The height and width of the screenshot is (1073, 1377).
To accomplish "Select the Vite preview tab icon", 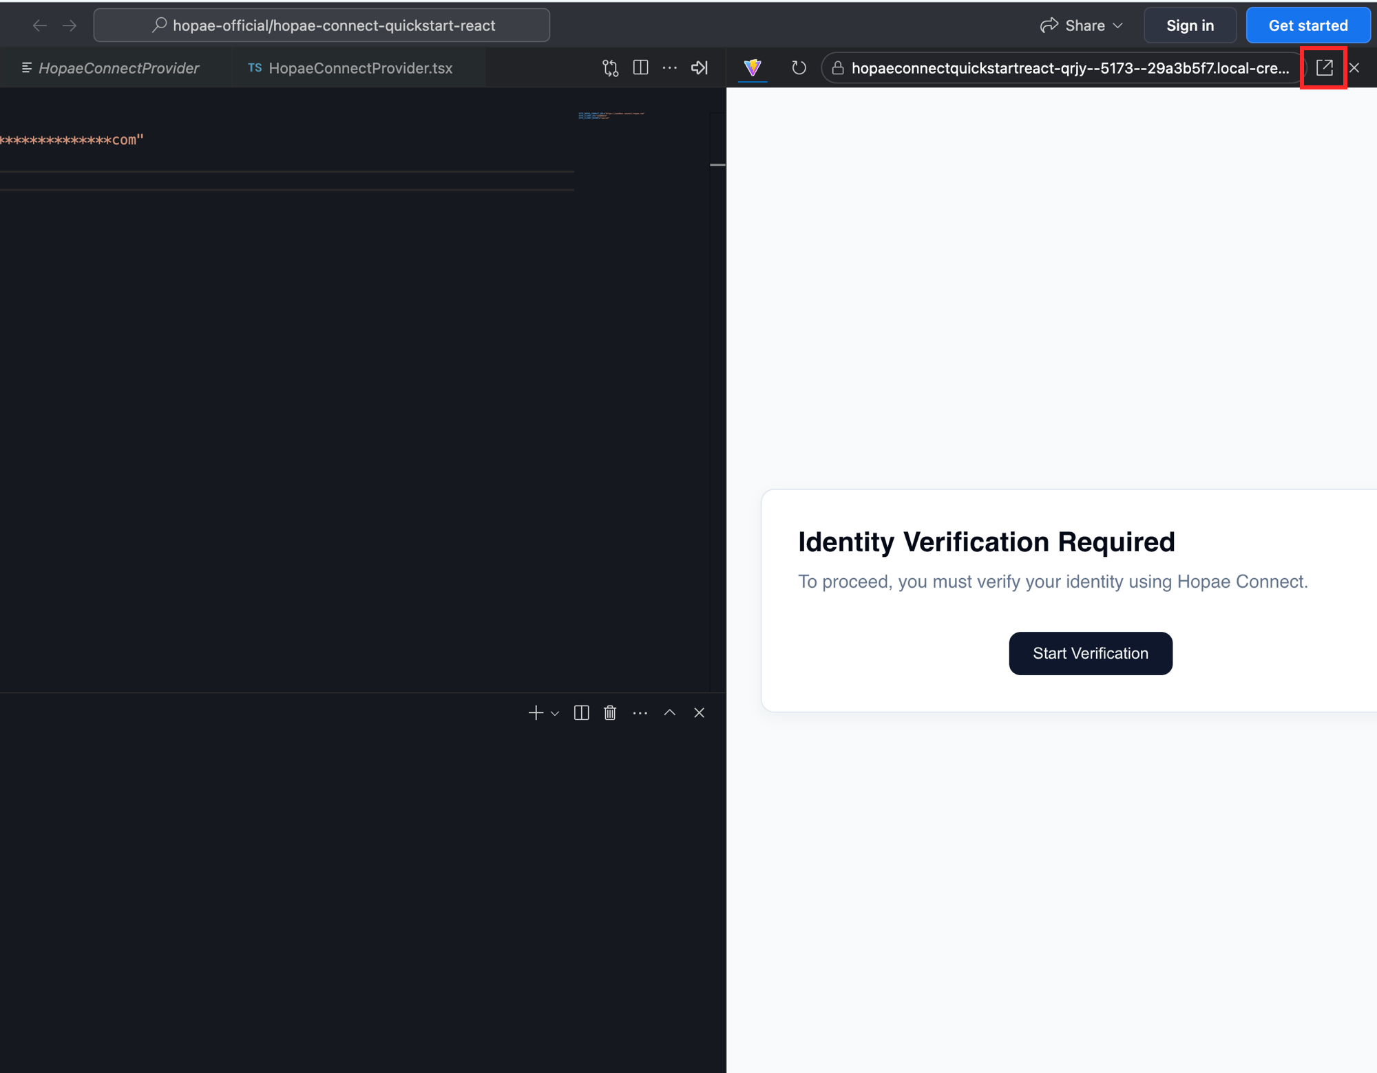I will 753,67.
